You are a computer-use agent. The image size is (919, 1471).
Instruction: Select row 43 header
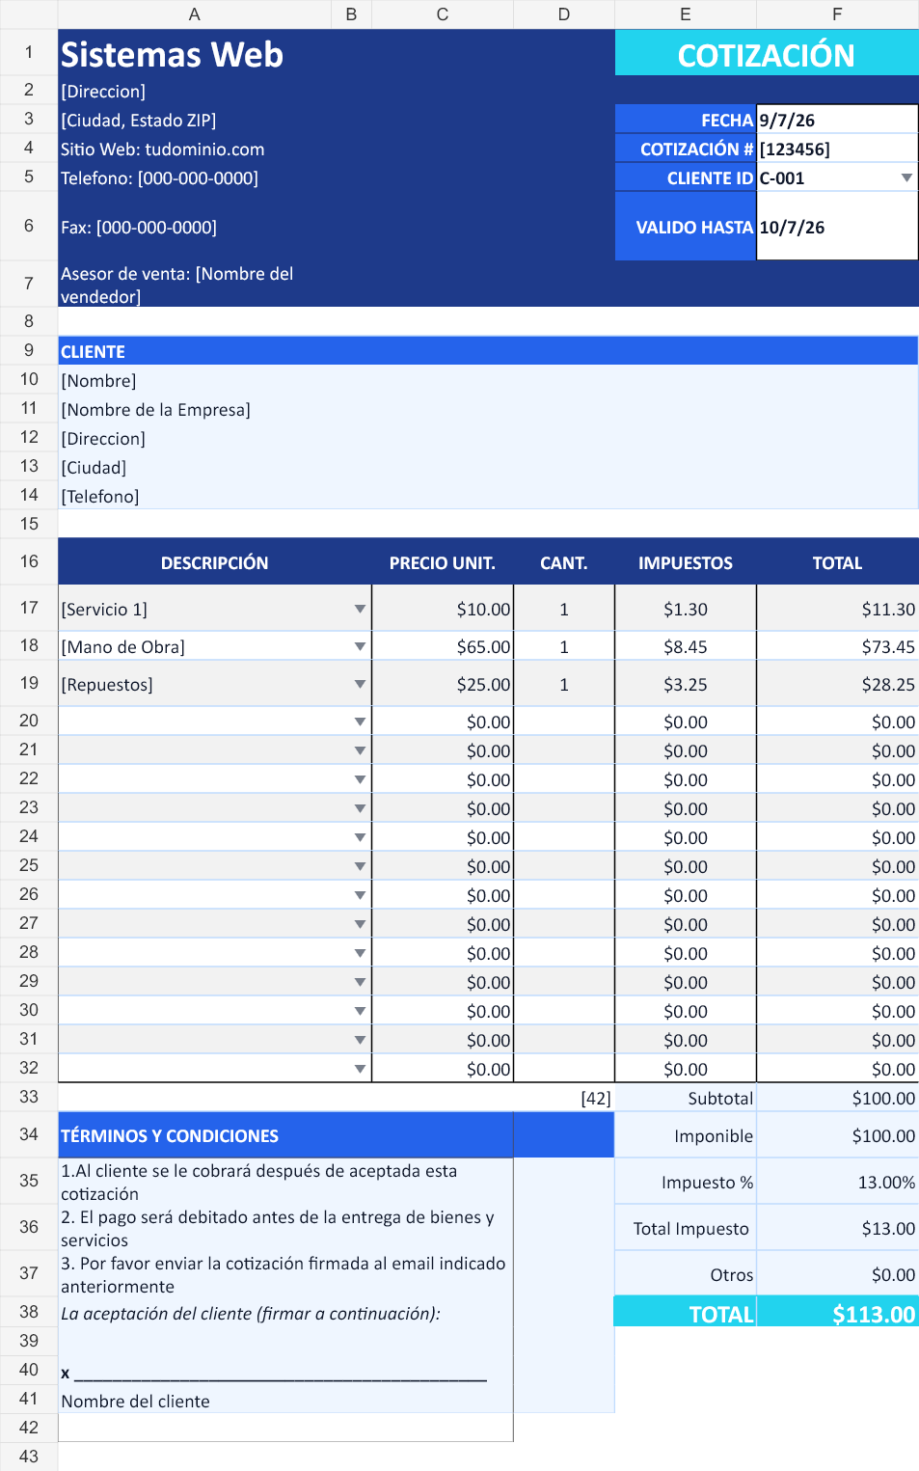(29, 1457)
